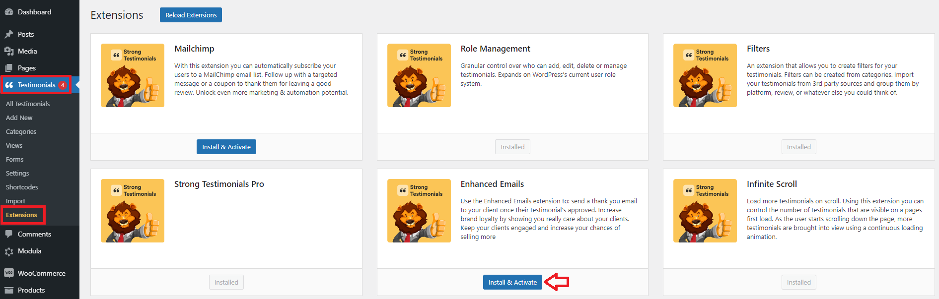Click the Modula gear icon
The image size is (939, 299).
click(9, 251)
